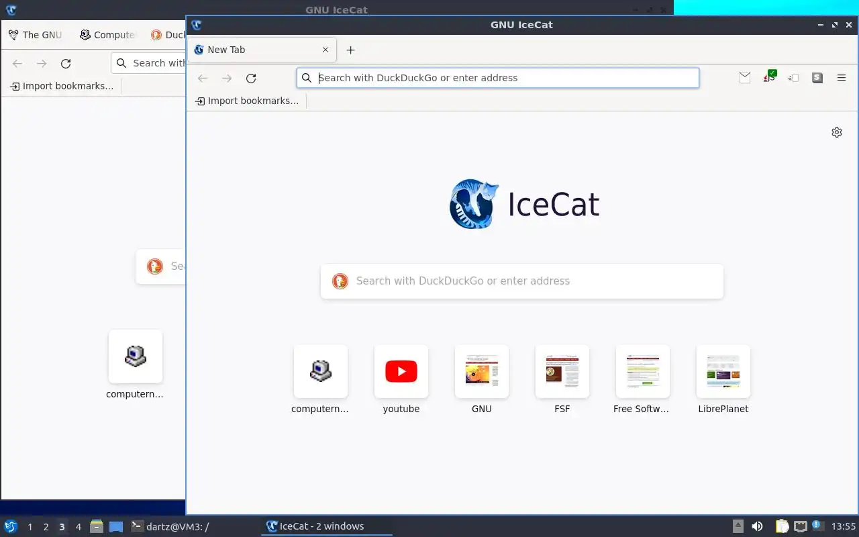Click the center DuckDuckGo search box
Image resolution: width=859 pixels, height=537 pixels.
(522, 281)
